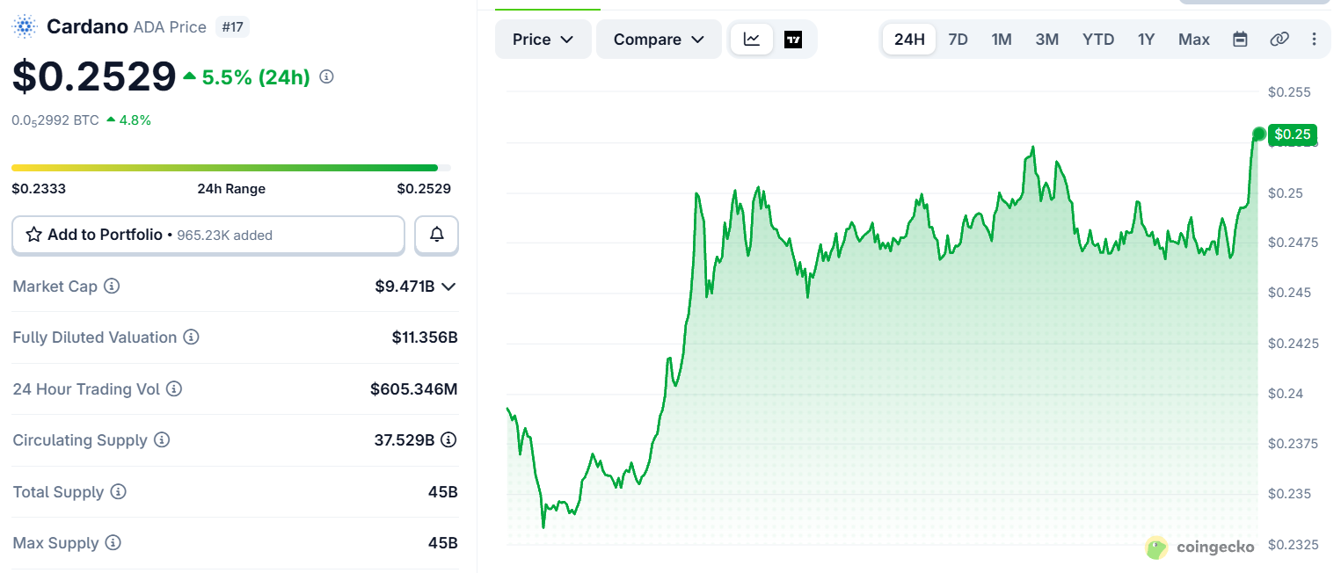
Task: Click the 37.529B circulating supply value
Action: click(x=404, y=439)
